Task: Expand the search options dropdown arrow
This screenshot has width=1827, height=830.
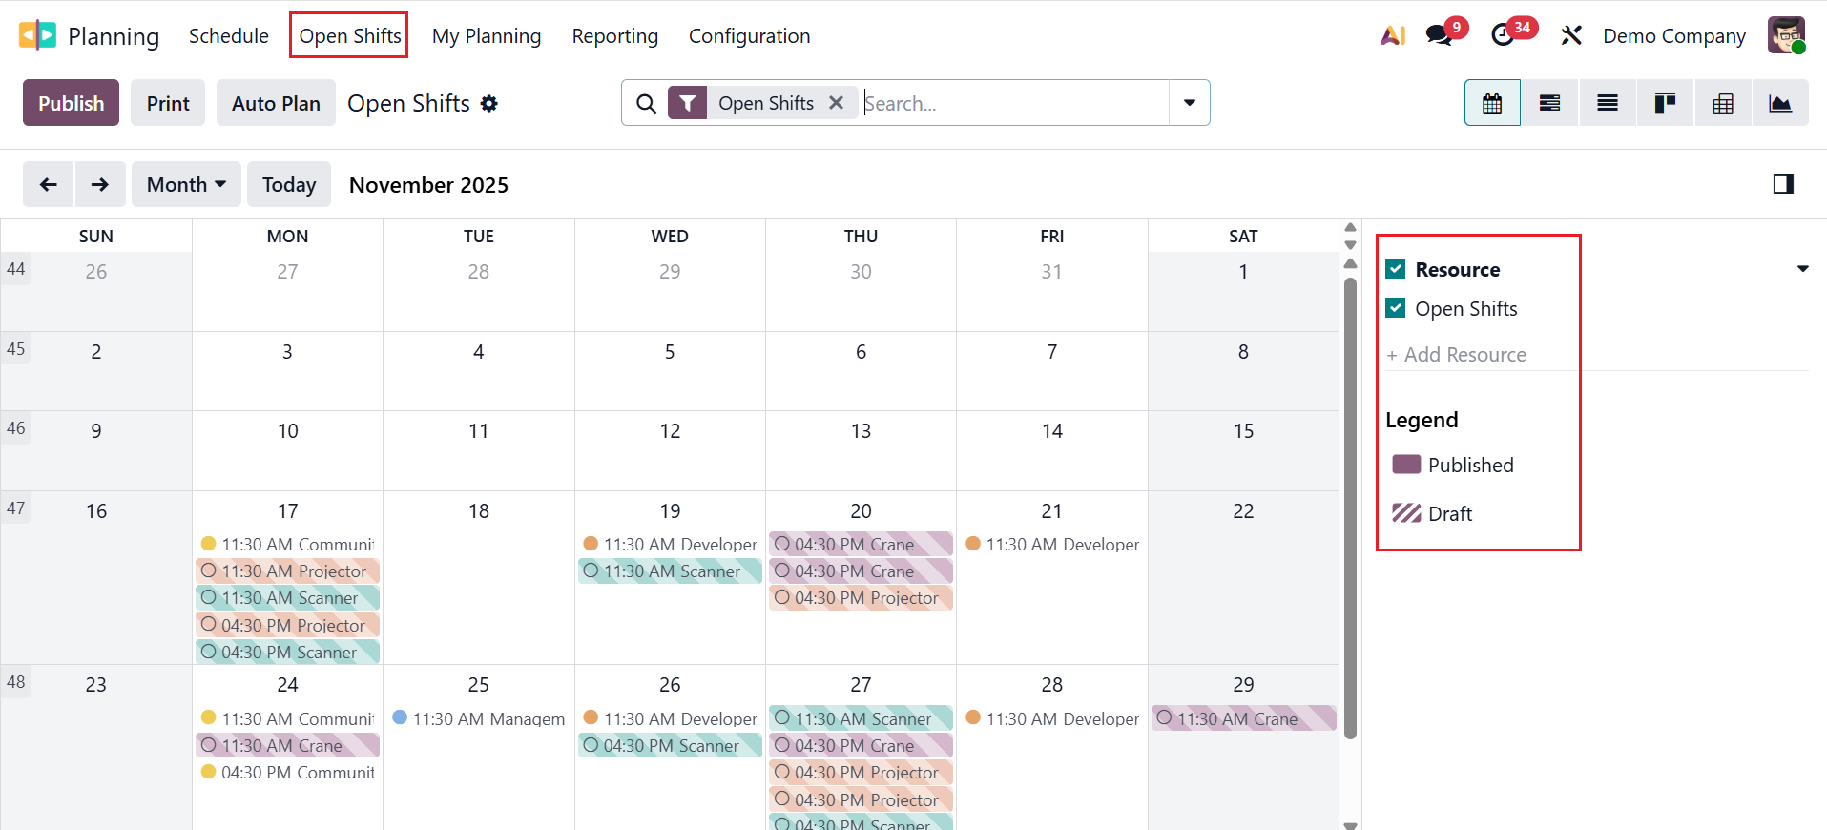Action: tap(1189, 102)
